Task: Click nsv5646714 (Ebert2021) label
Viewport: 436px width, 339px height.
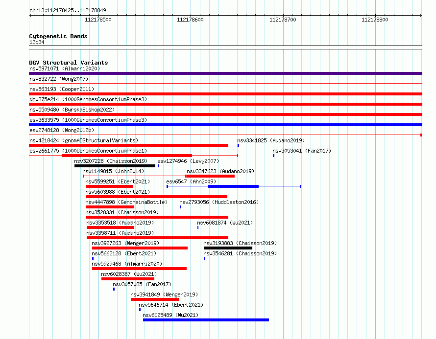Action: pyautogui.click(x=171, y=305)
